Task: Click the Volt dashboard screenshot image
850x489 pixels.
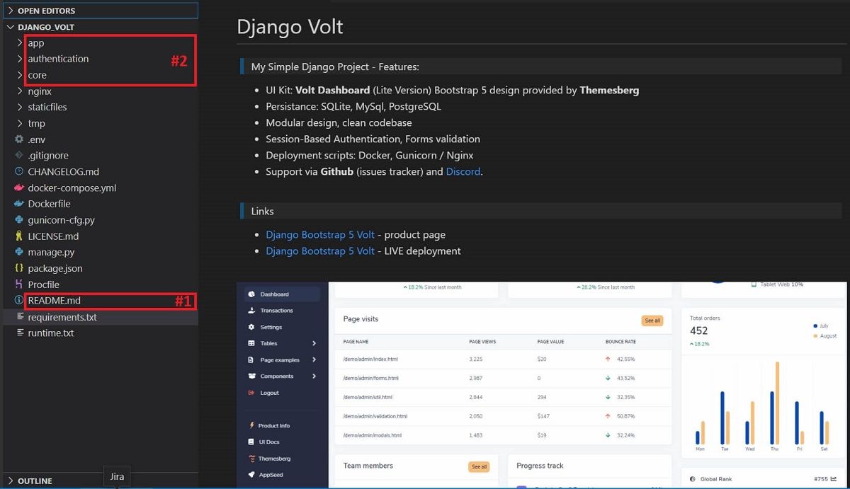Action: pos(542,385)
